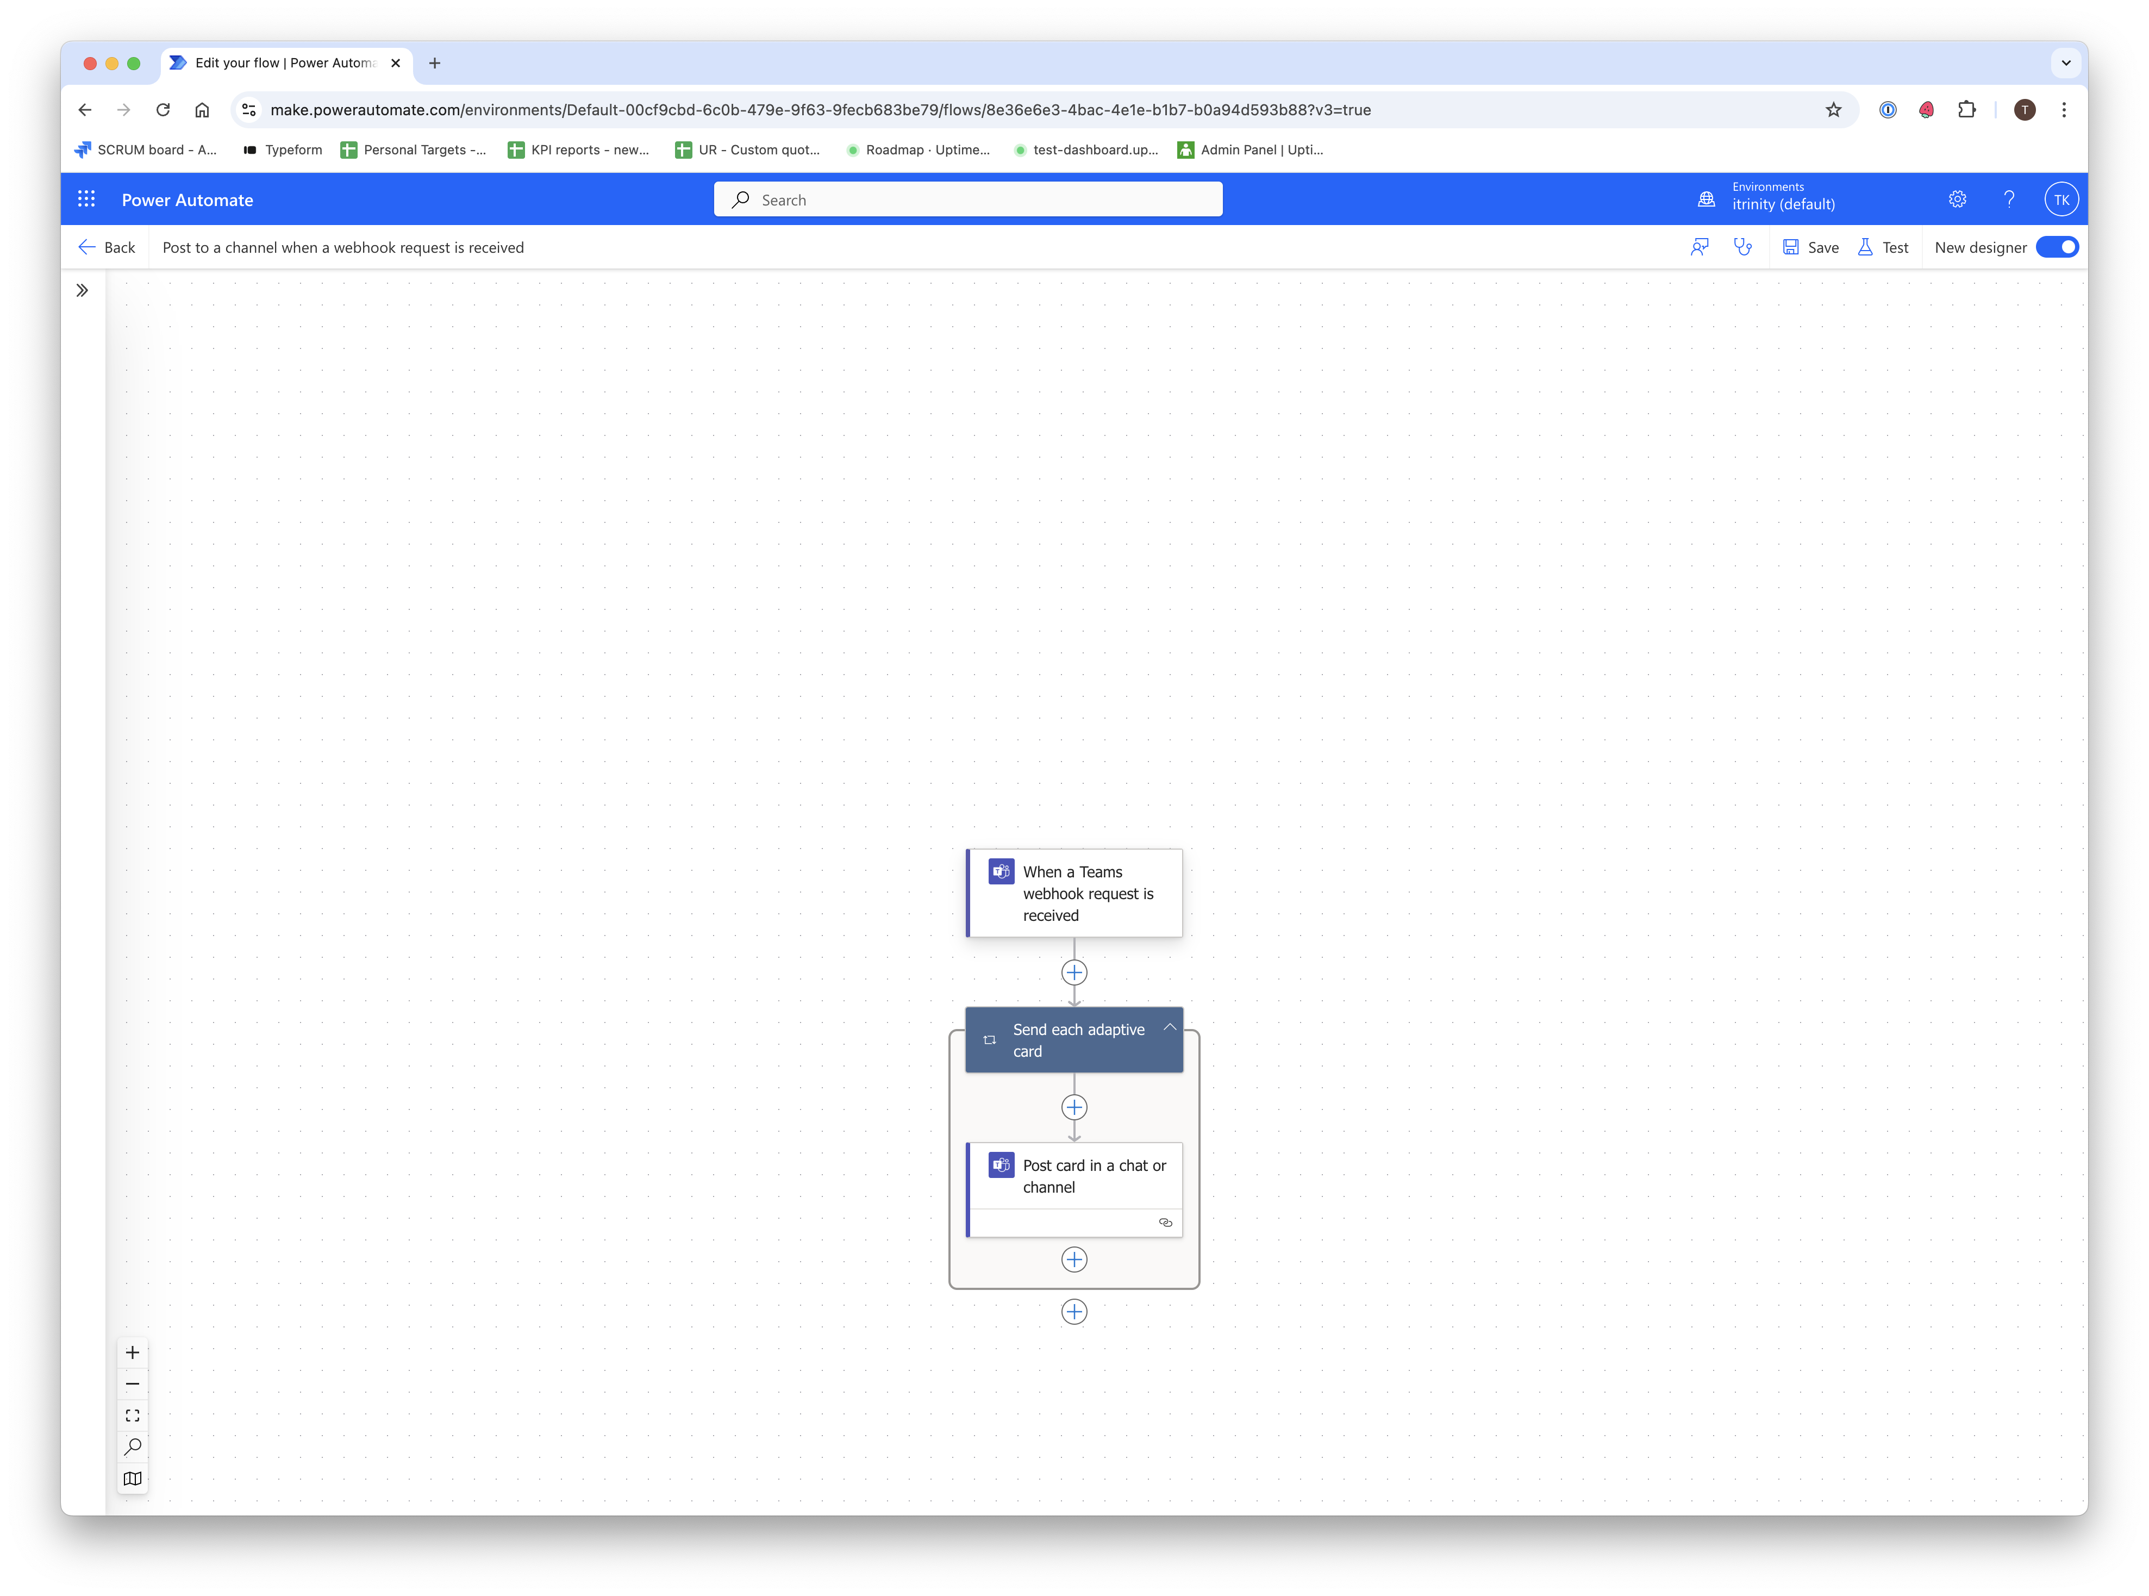This screenshot has width=2149, height=1596.
Task: Open the Copilot feedback chat icon
Action: click(1700, 247)
